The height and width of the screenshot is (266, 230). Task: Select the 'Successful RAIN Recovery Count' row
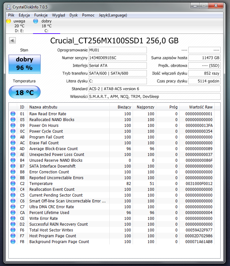pyautogui.click(x=112, y=224)
